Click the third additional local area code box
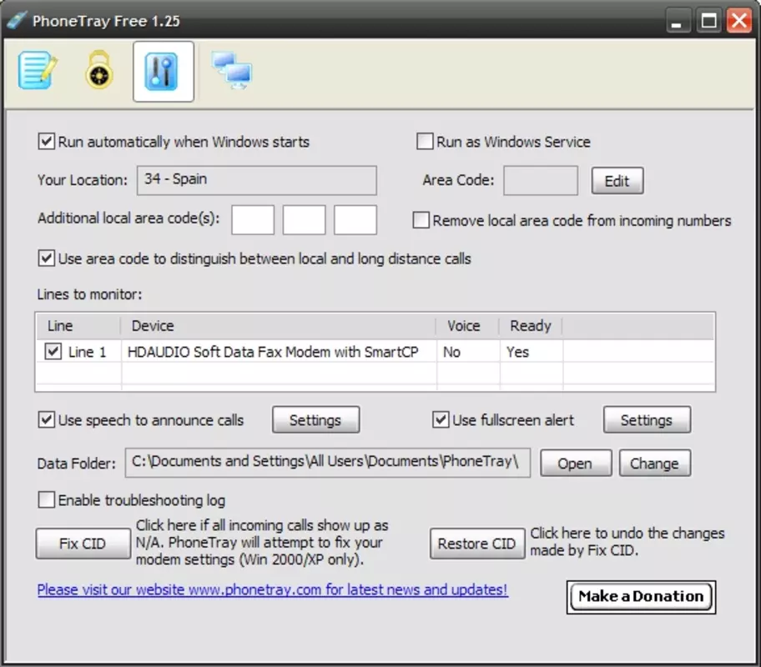This screenshot has height=667, width=761. click(x=355, y=220)
